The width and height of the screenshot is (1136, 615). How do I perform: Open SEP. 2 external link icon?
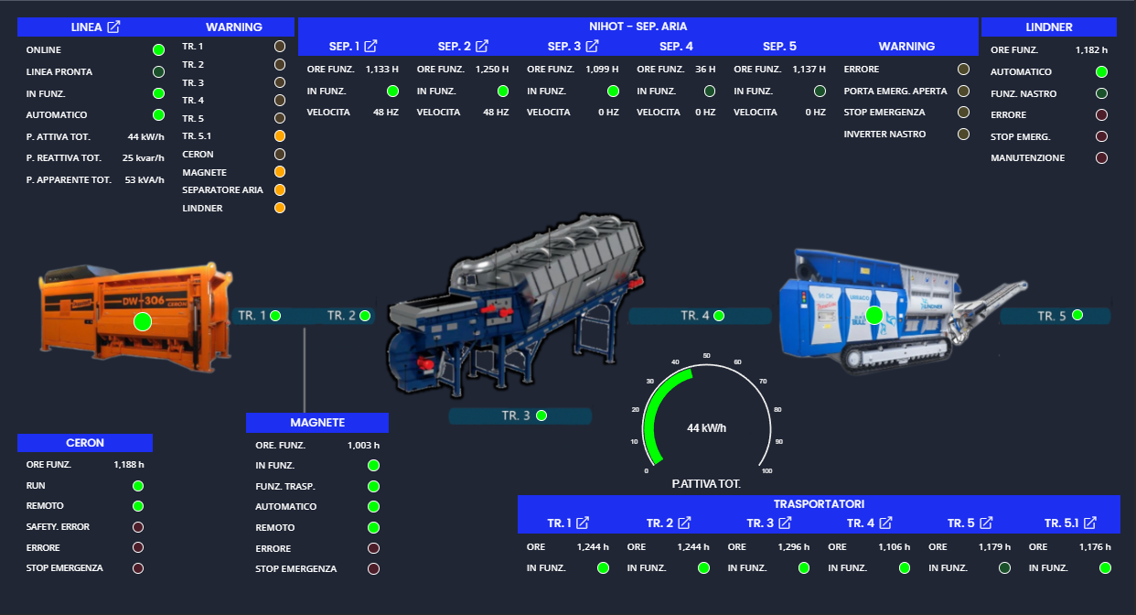482,46
